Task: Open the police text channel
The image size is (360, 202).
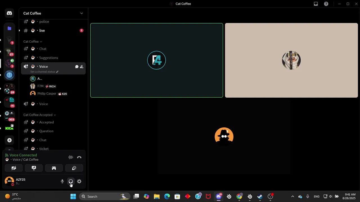Action: pos(53,22)
